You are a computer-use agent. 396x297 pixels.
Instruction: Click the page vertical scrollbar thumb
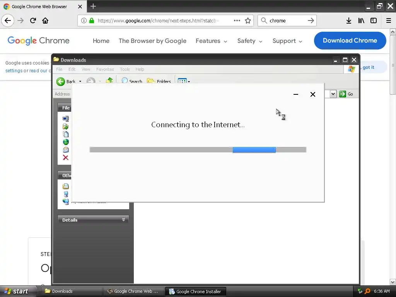coord(393,65)
